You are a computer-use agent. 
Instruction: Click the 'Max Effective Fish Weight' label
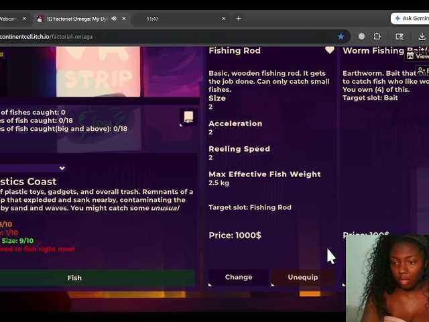265,174
